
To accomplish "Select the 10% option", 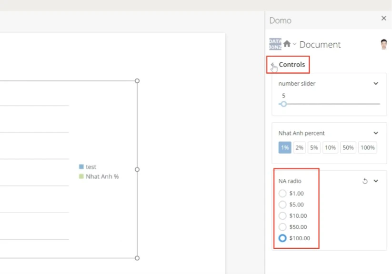I will pos(330,147).
